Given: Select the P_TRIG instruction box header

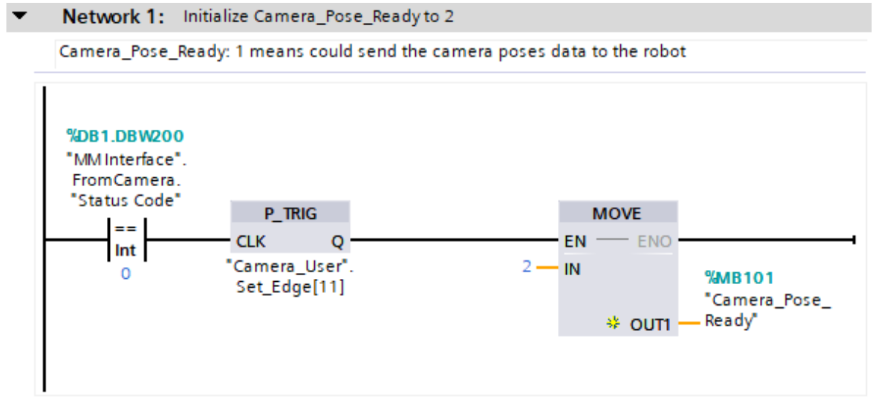Looking at the screenshot, I should (290, 214).
